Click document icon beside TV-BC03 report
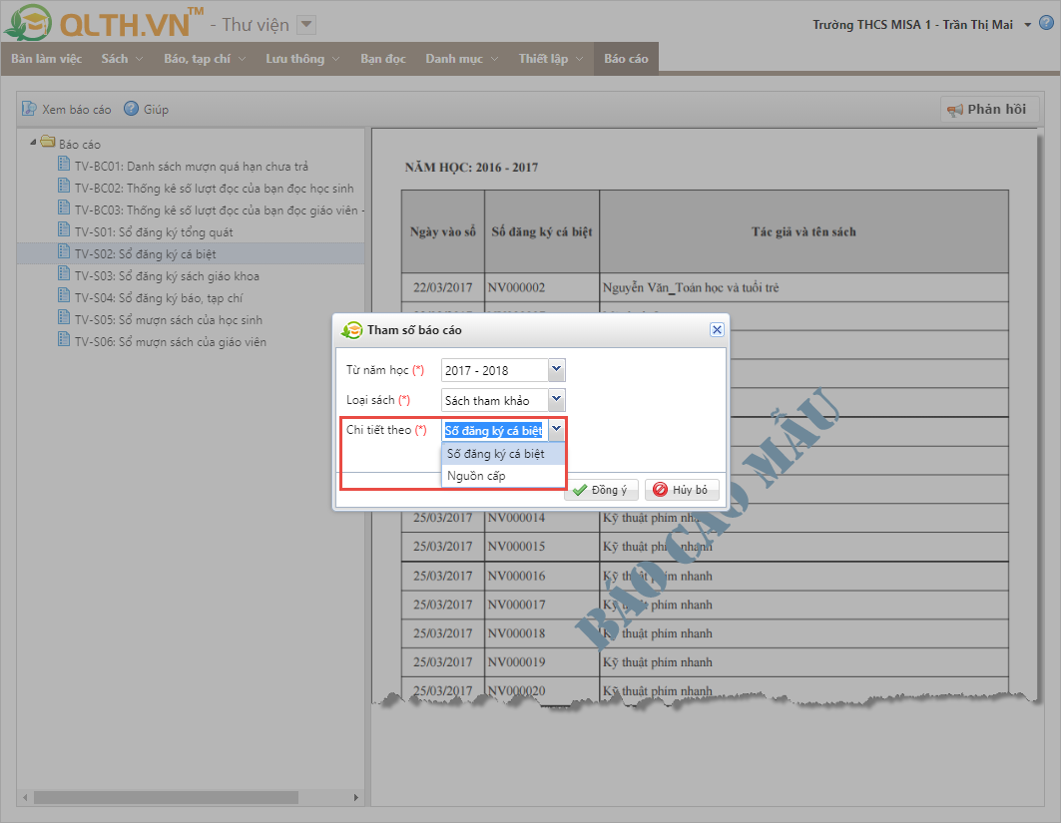 [x=64, y=207]
